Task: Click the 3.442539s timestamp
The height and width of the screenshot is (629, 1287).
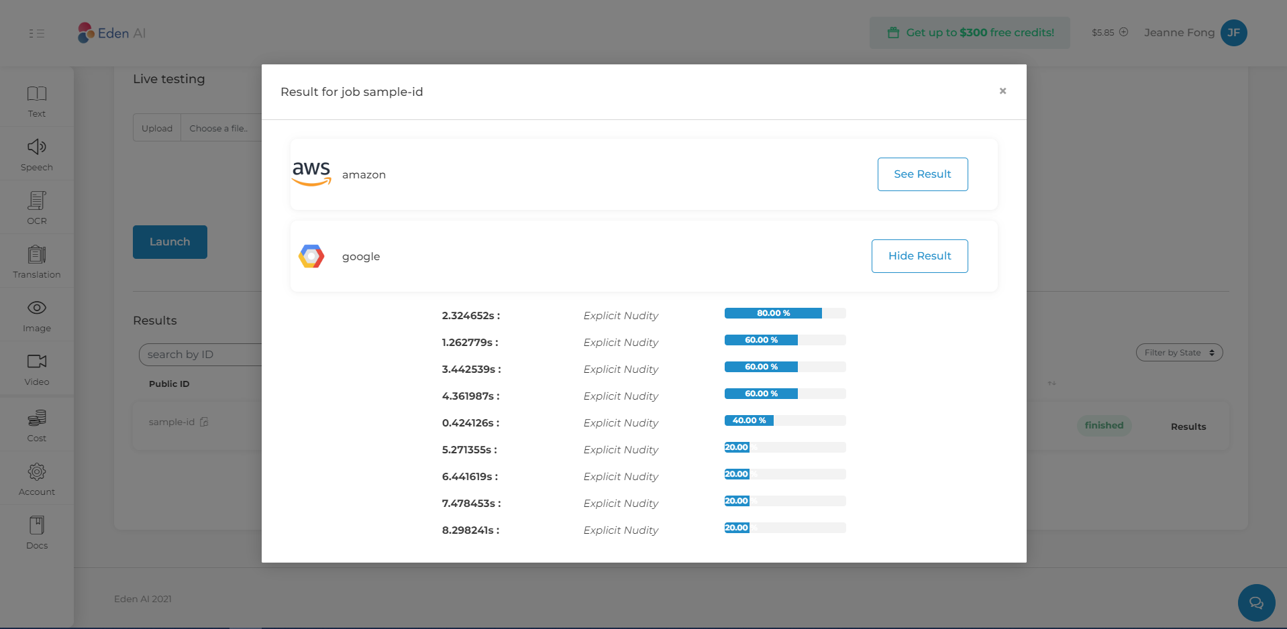Action: pyautogui.click(x=472, y=369)
